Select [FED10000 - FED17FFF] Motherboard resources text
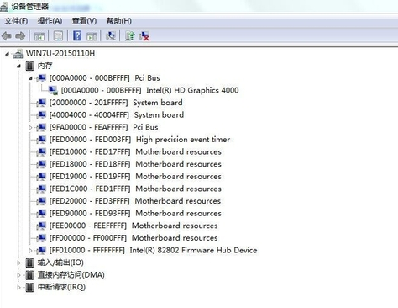398x308 pixels. 135,152
